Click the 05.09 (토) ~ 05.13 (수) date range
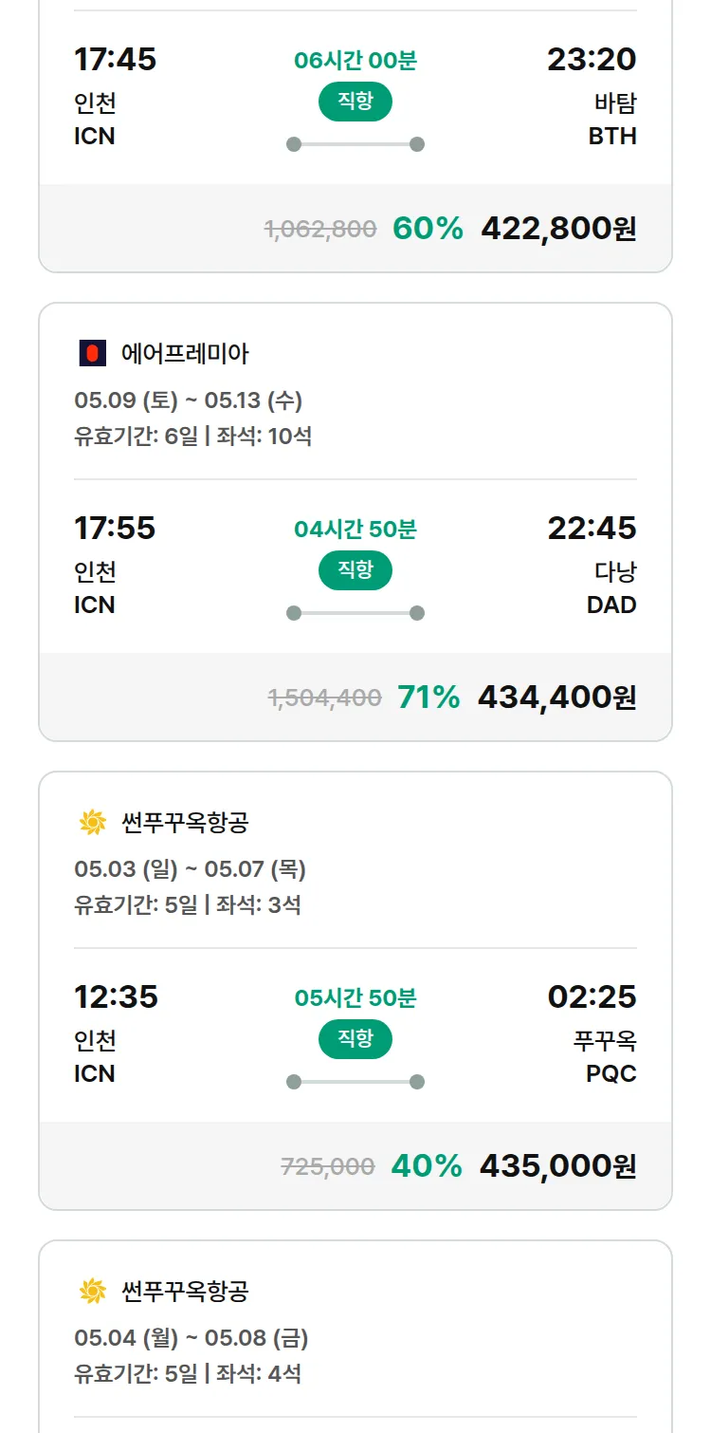This screenshot has height=1433, width=711. coord(188,400)
